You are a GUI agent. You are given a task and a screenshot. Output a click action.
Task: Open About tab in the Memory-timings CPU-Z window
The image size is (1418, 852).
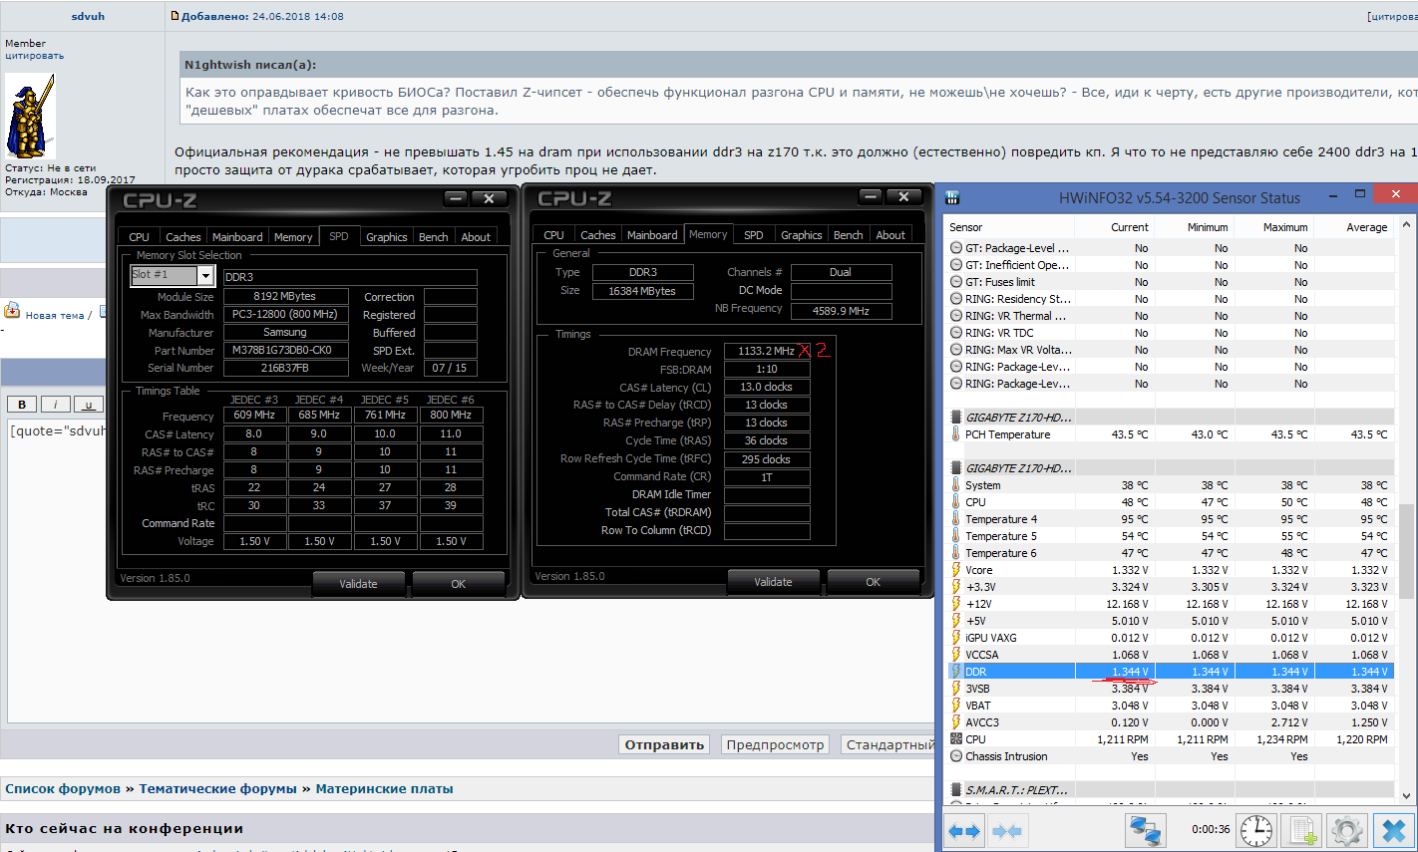[890, 235]
